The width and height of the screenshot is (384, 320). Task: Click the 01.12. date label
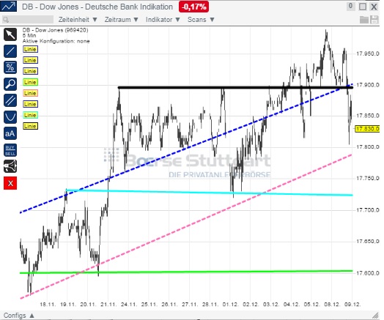click(x=230, y=305)
